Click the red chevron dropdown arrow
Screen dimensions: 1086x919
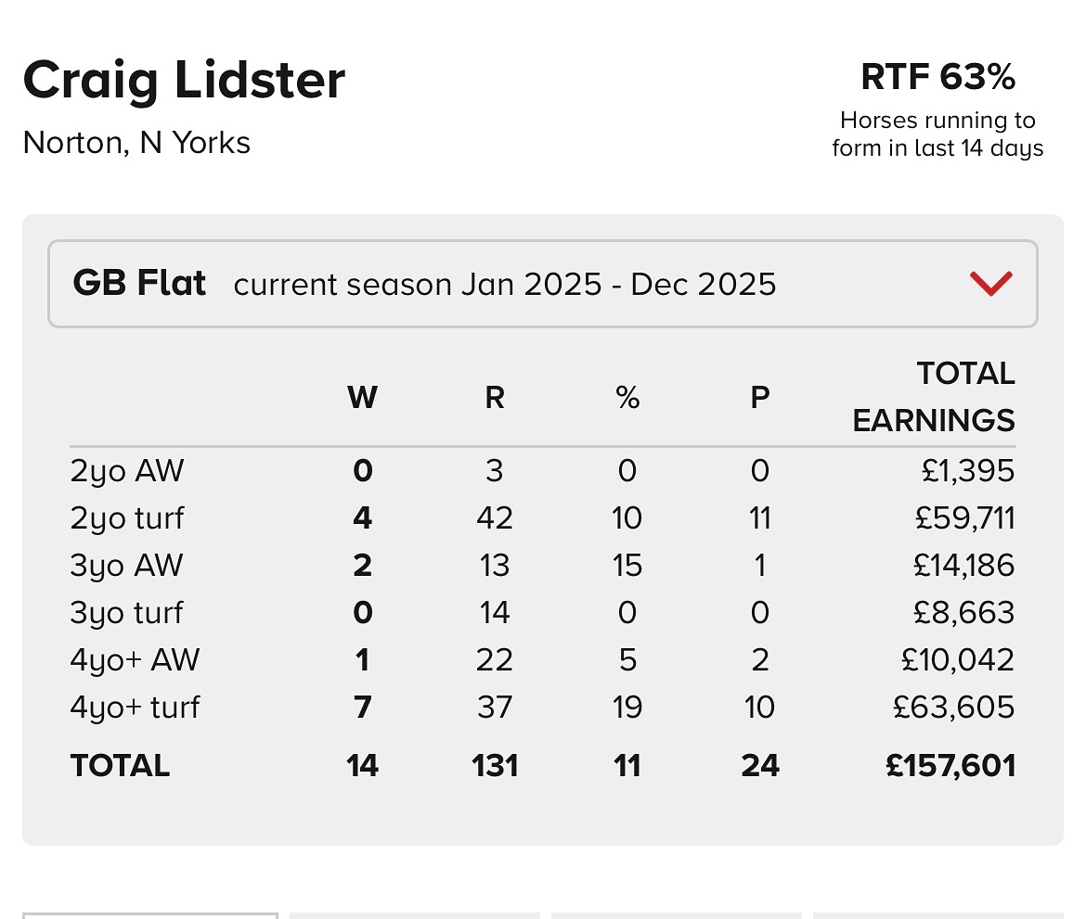(x=991, y=284)
